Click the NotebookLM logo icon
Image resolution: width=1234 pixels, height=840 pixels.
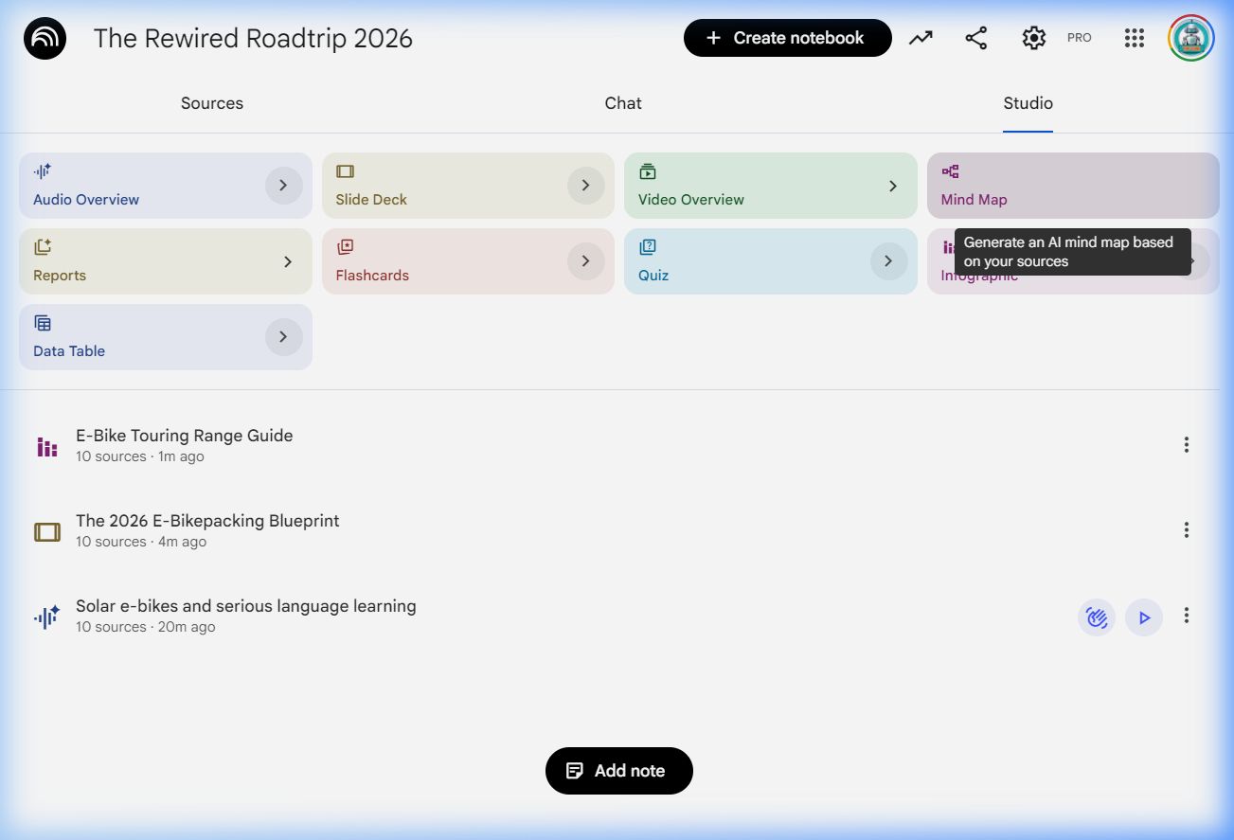click(45, 39)
